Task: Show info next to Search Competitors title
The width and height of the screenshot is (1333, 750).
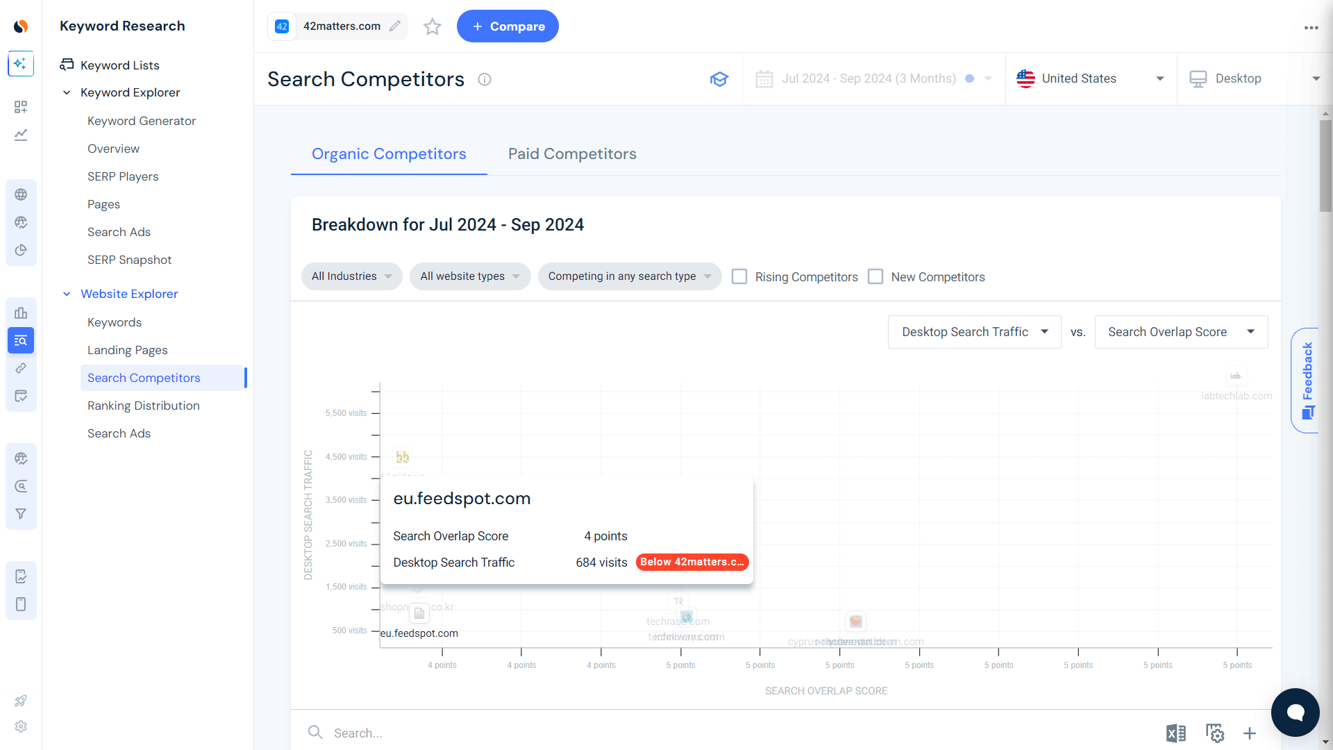Action: pos(485,79)
